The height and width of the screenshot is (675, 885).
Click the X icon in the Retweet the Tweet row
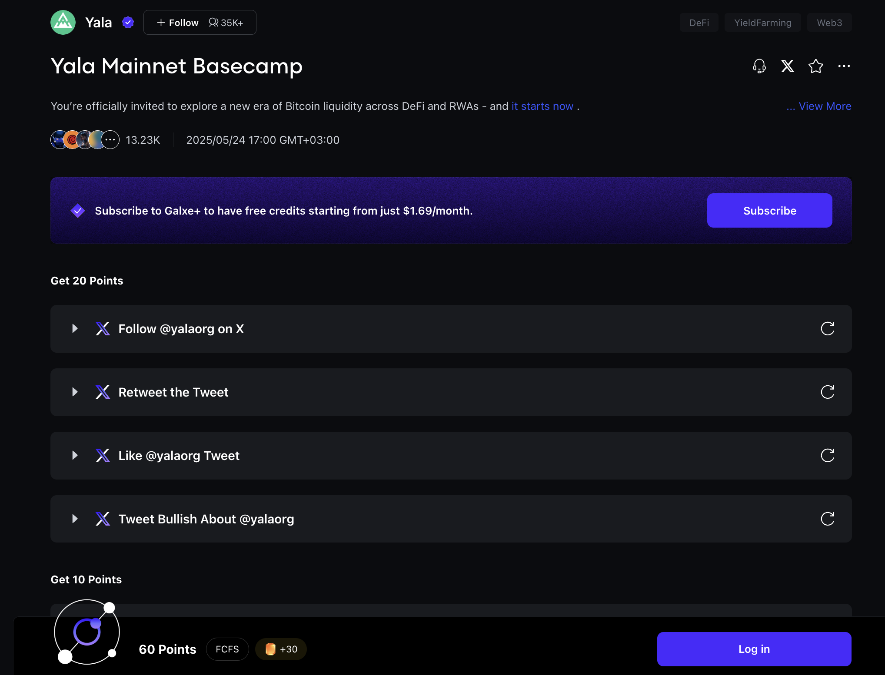click(103, 392)
